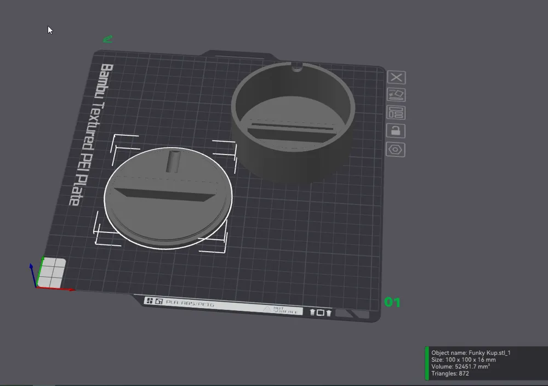Click the green pencil edit icon above the plate
The height and width of the screenshot is (386, 548).
point(107,38)
